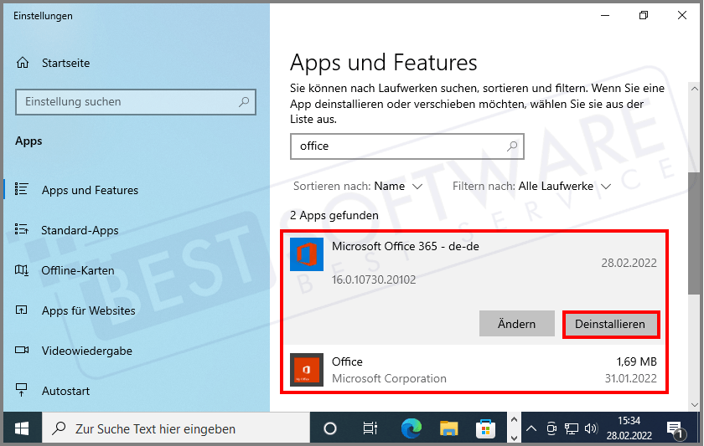Close the Einstellungen window
This screenshot has width=704, height=446.
(x=682, y=16)
